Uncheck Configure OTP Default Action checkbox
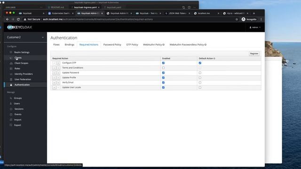Image resolution: width=301 pixels, height=169 pixels. (200, 63)
